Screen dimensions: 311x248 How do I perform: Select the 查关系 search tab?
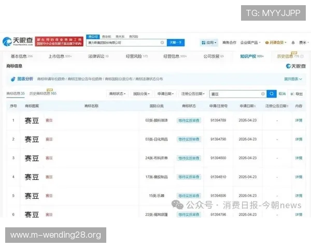click(x=120, y=37)
